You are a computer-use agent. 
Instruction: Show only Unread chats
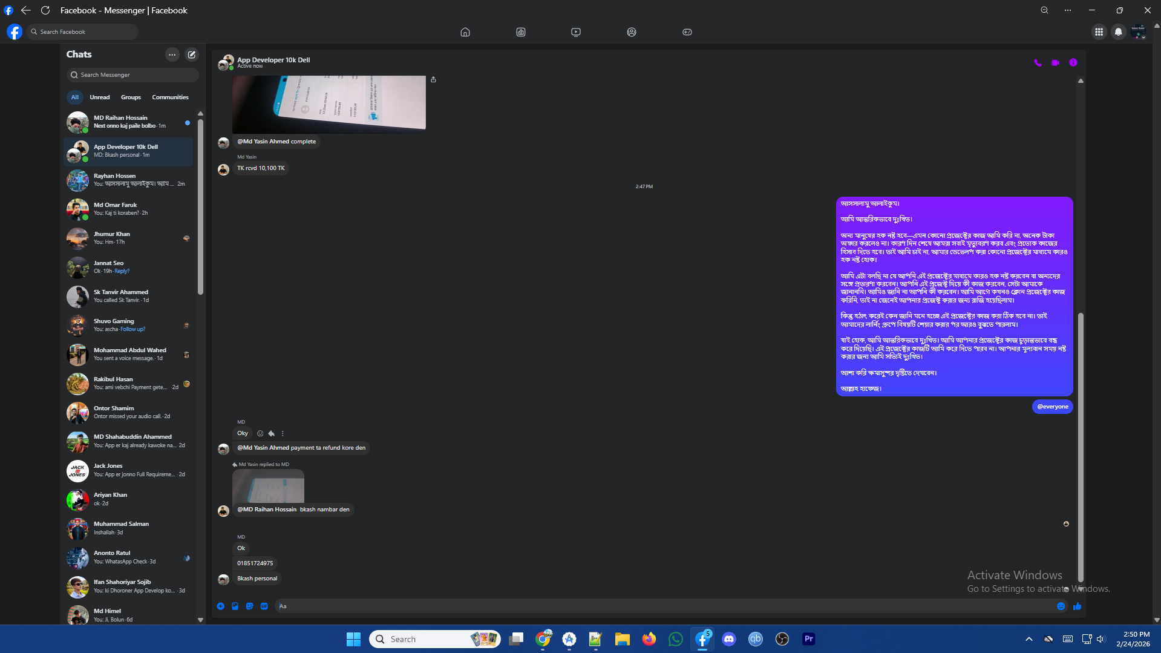(x=100, y=97)
